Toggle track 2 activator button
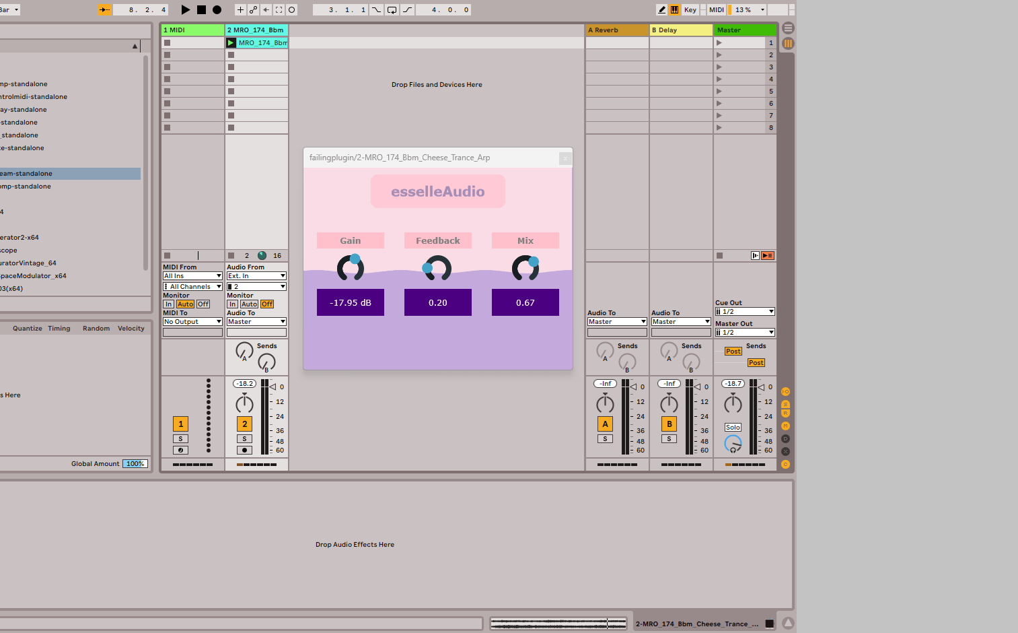The height and width of the screenshot is (633, 1018). pyautogui.click(x=244, y=424)
